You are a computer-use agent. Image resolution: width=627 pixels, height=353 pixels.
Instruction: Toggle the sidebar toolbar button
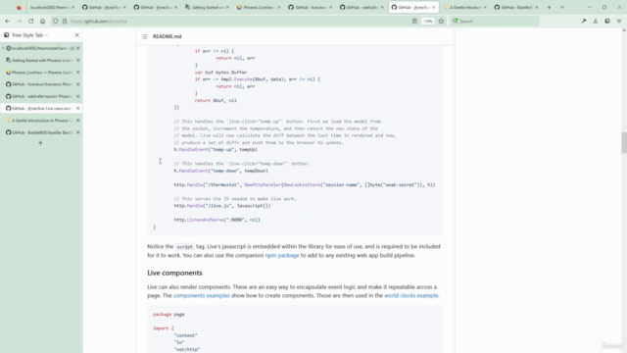607,22
